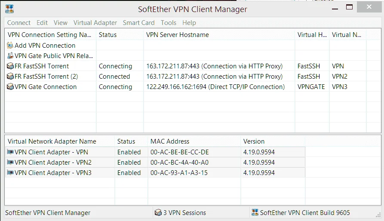
Task: Click Connecting status of VPN Gate Connection
Action: tap(115, 87)
